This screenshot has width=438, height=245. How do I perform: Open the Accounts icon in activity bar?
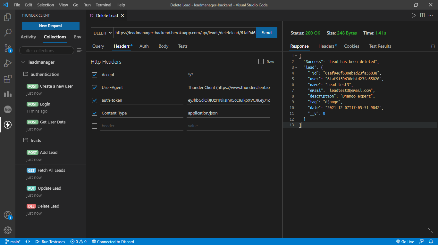(x=8, y=215)
